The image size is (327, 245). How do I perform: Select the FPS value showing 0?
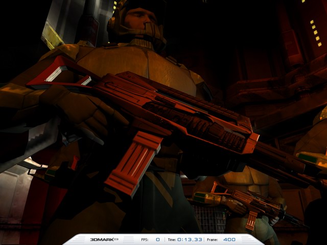click(x=157, y=239)
